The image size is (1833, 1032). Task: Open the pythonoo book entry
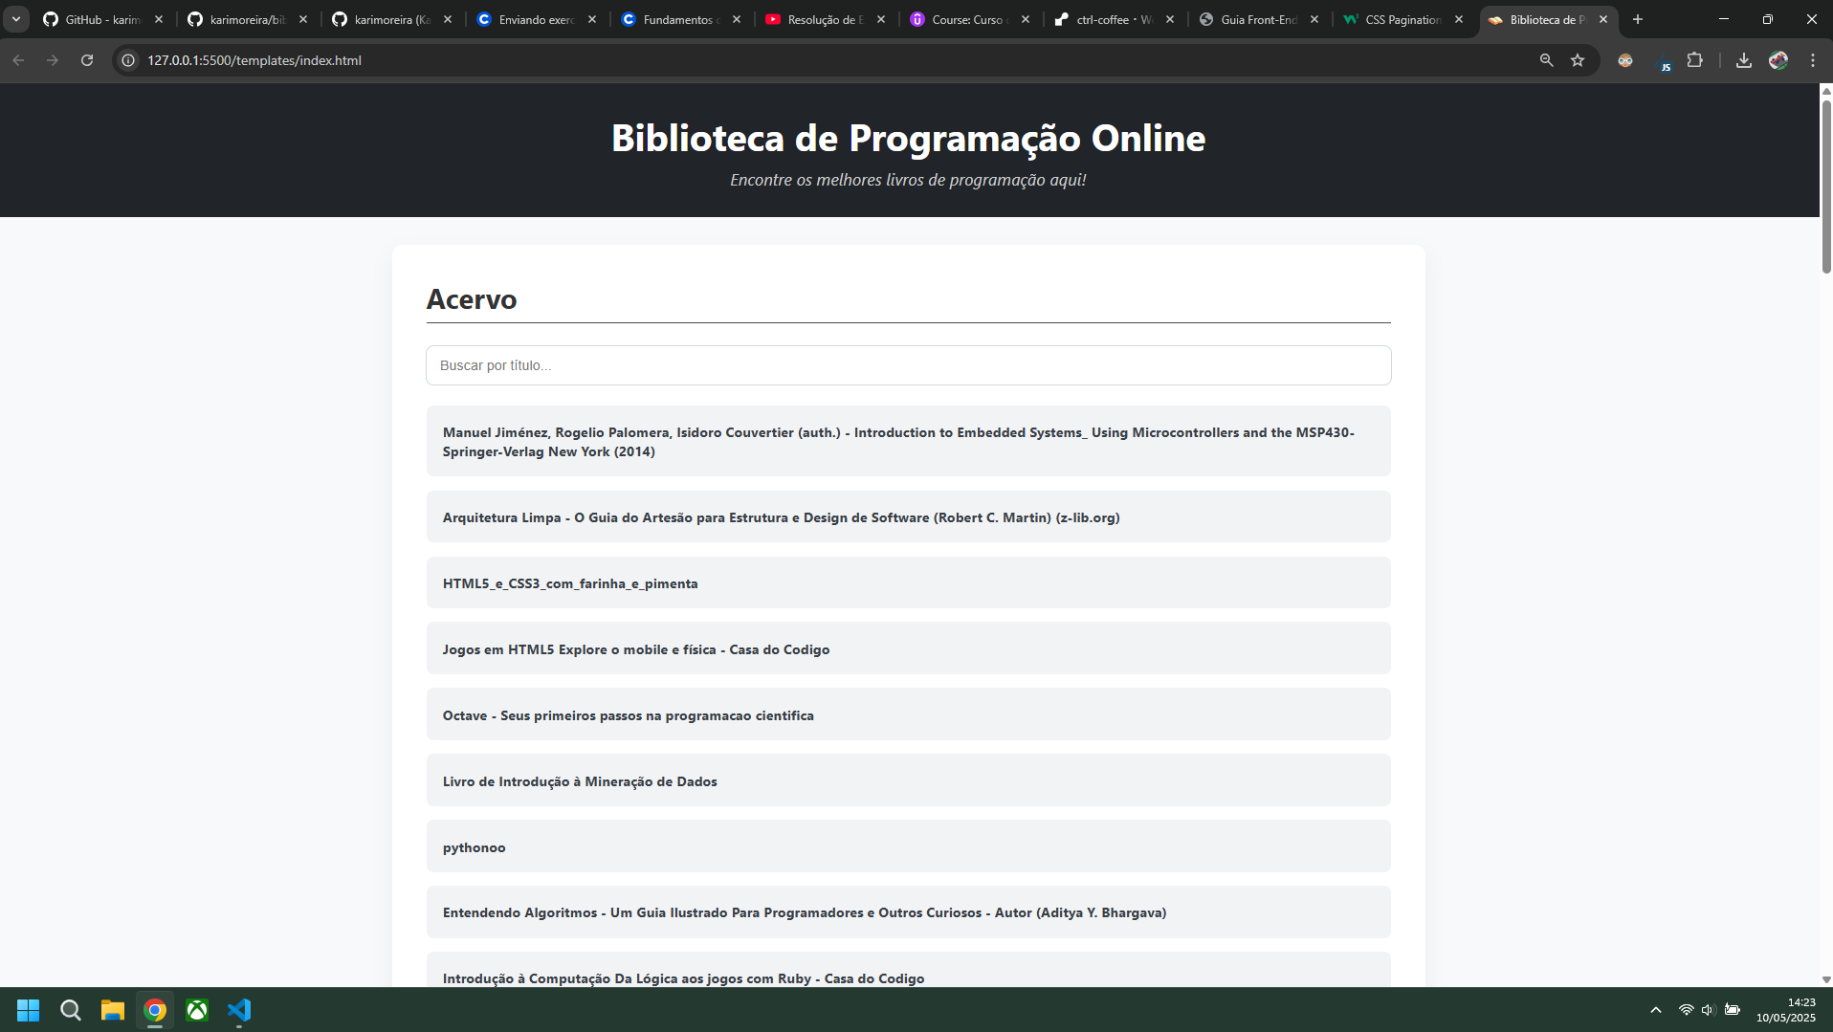click(908, 847)
